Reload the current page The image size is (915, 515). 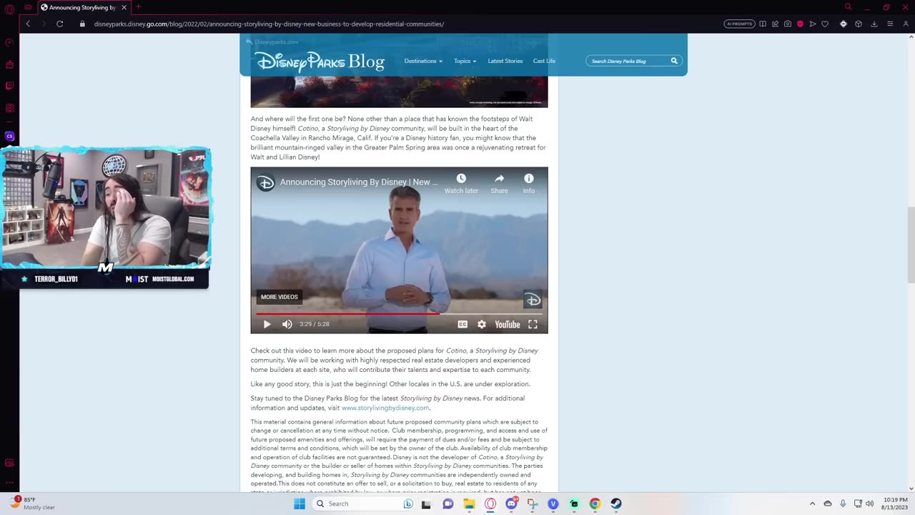pyautogui.click(x=60, y=24)
